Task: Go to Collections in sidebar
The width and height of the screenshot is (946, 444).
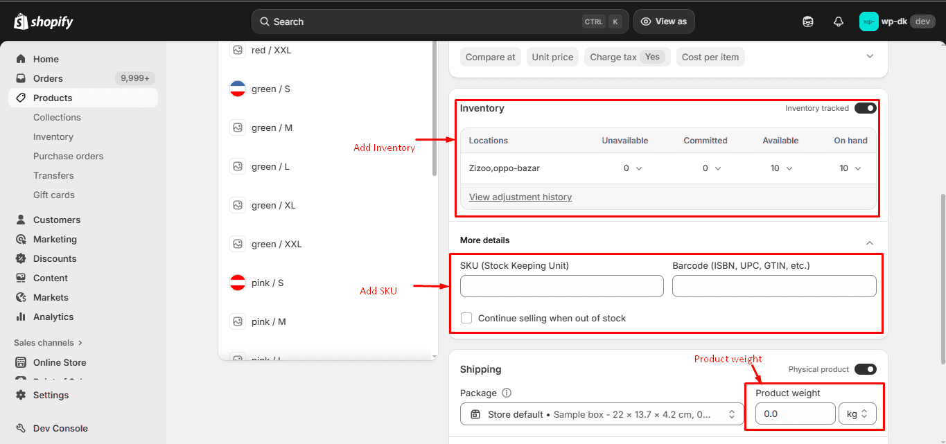Action: point(57,117)
